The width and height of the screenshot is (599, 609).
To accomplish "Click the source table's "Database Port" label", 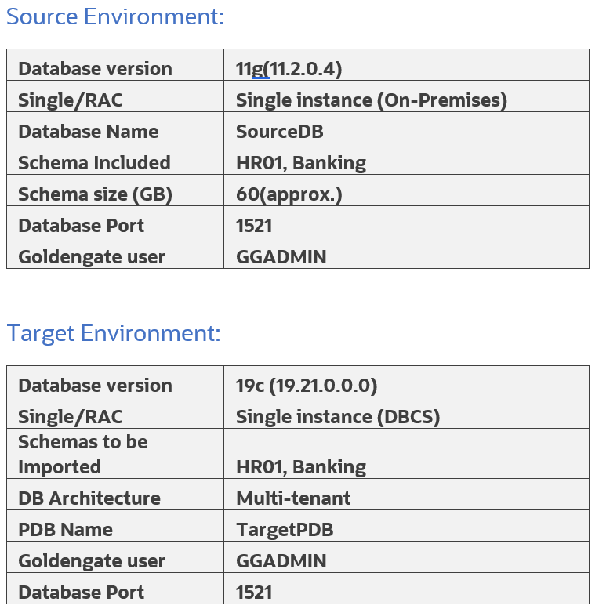I will 81,226.
